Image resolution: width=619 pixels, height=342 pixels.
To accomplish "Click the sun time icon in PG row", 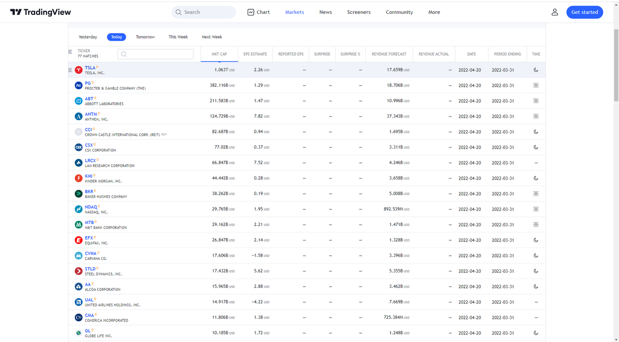I will tap(536, 85).
